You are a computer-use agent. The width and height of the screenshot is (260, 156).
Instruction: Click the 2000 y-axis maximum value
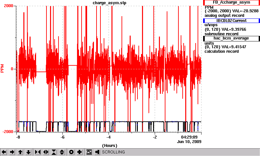(x=8, y=6)
